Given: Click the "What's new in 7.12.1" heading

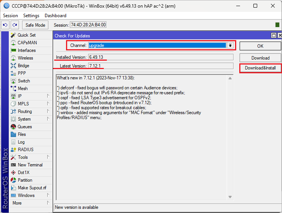Looking at the screenshot, I should (x=96, y=78).
